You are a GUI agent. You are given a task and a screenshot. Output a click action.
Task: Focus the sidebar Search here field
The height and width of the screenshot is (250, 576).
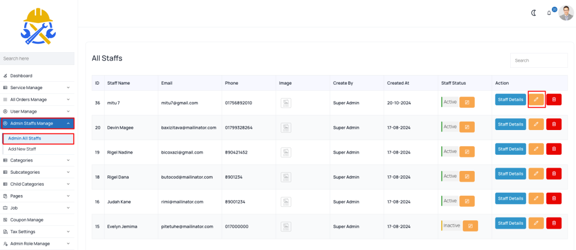[x=37, y=58]
